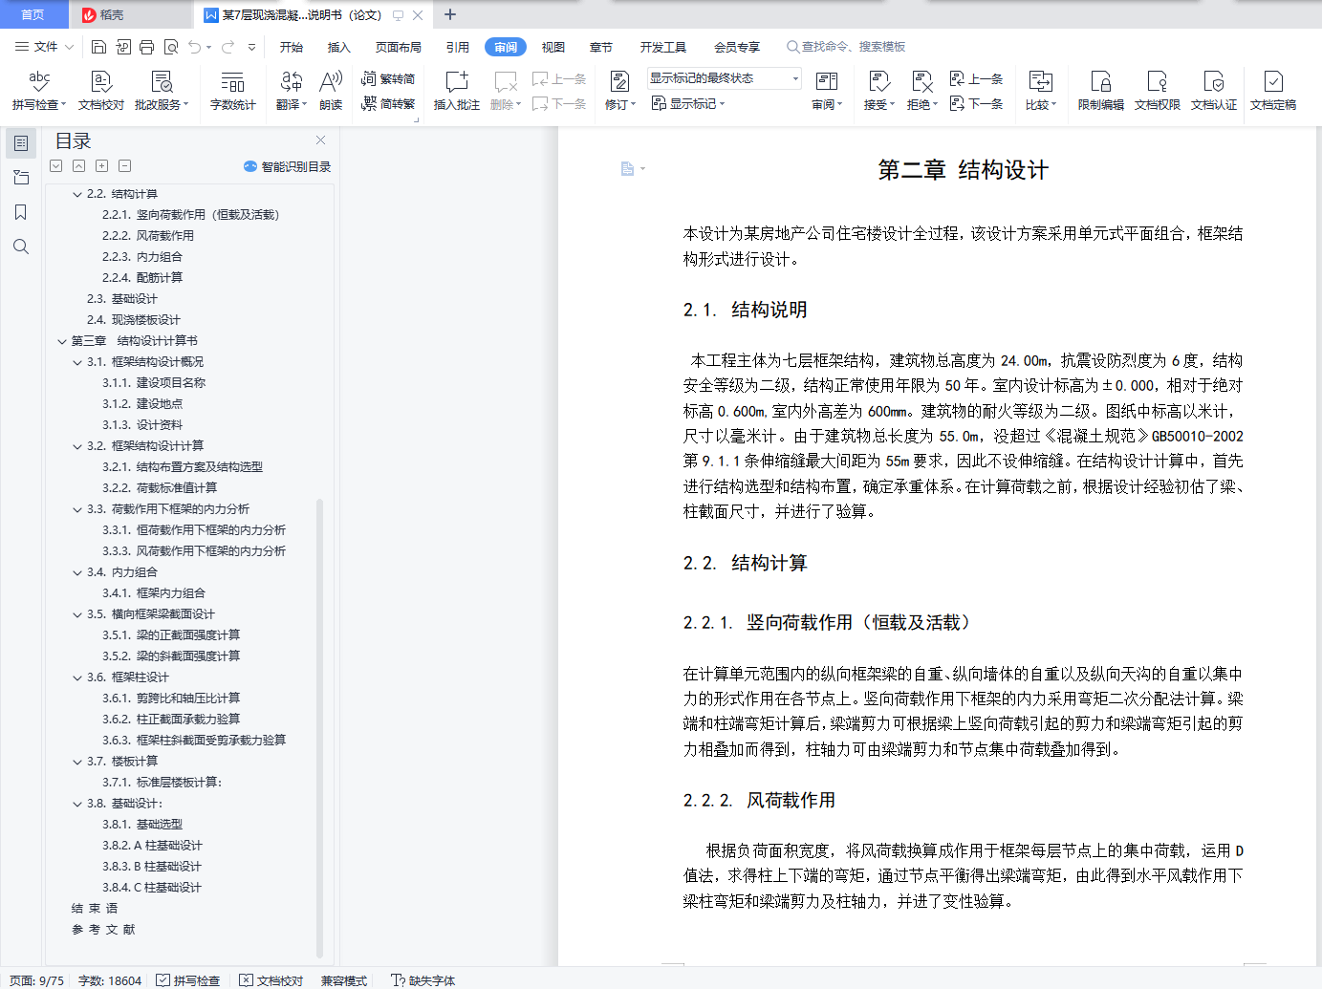1322x989 pixels.
Task: Select 结束语 in outline
Action: tap(95, 909)
